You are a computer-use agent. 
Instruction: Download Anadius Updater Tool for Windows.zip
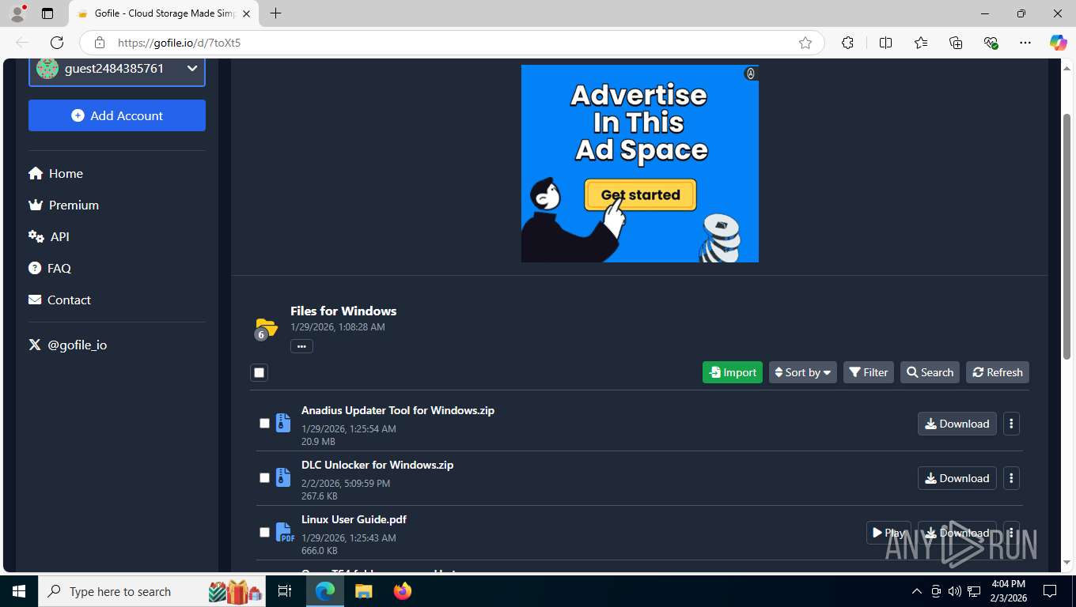(x=957, y=424)
